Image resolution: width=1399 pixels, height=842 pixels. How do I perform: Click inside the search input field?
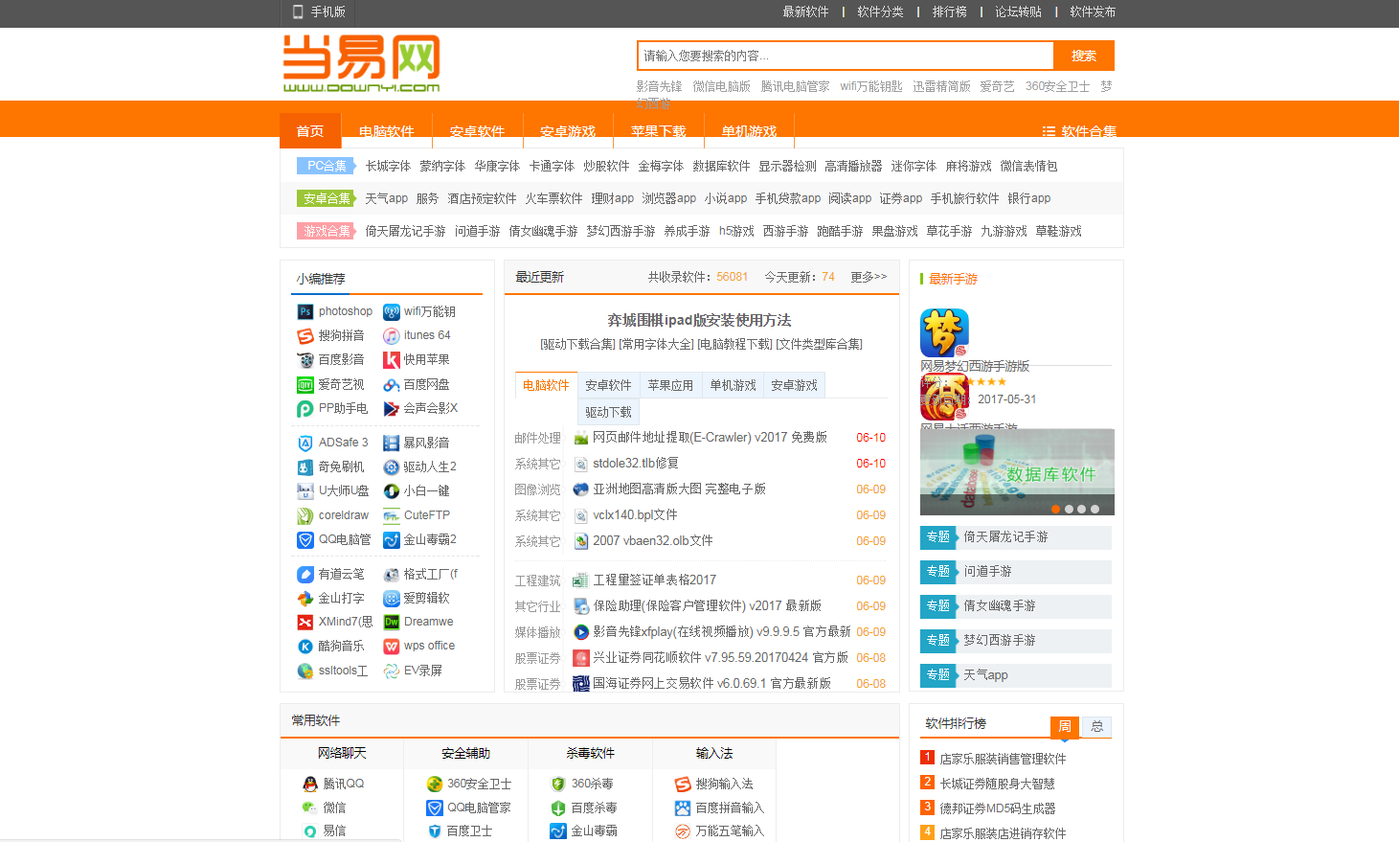click(843, 55)
